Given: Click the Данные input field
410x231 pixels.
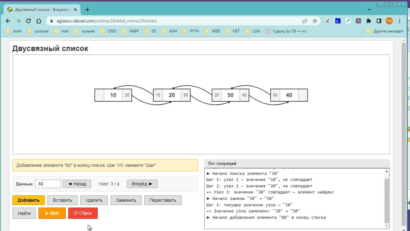Looking at the screenshot, I should tap(48, 184).
